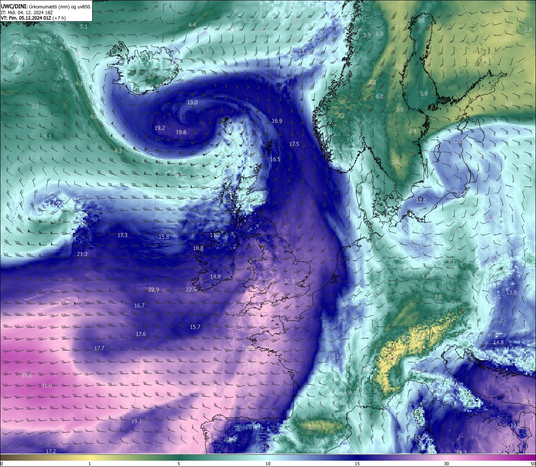
Task: Pick the 17.6 value label
Action: point(141,334)
